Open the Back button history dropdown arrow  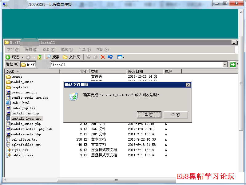click(x=22, y=57)
